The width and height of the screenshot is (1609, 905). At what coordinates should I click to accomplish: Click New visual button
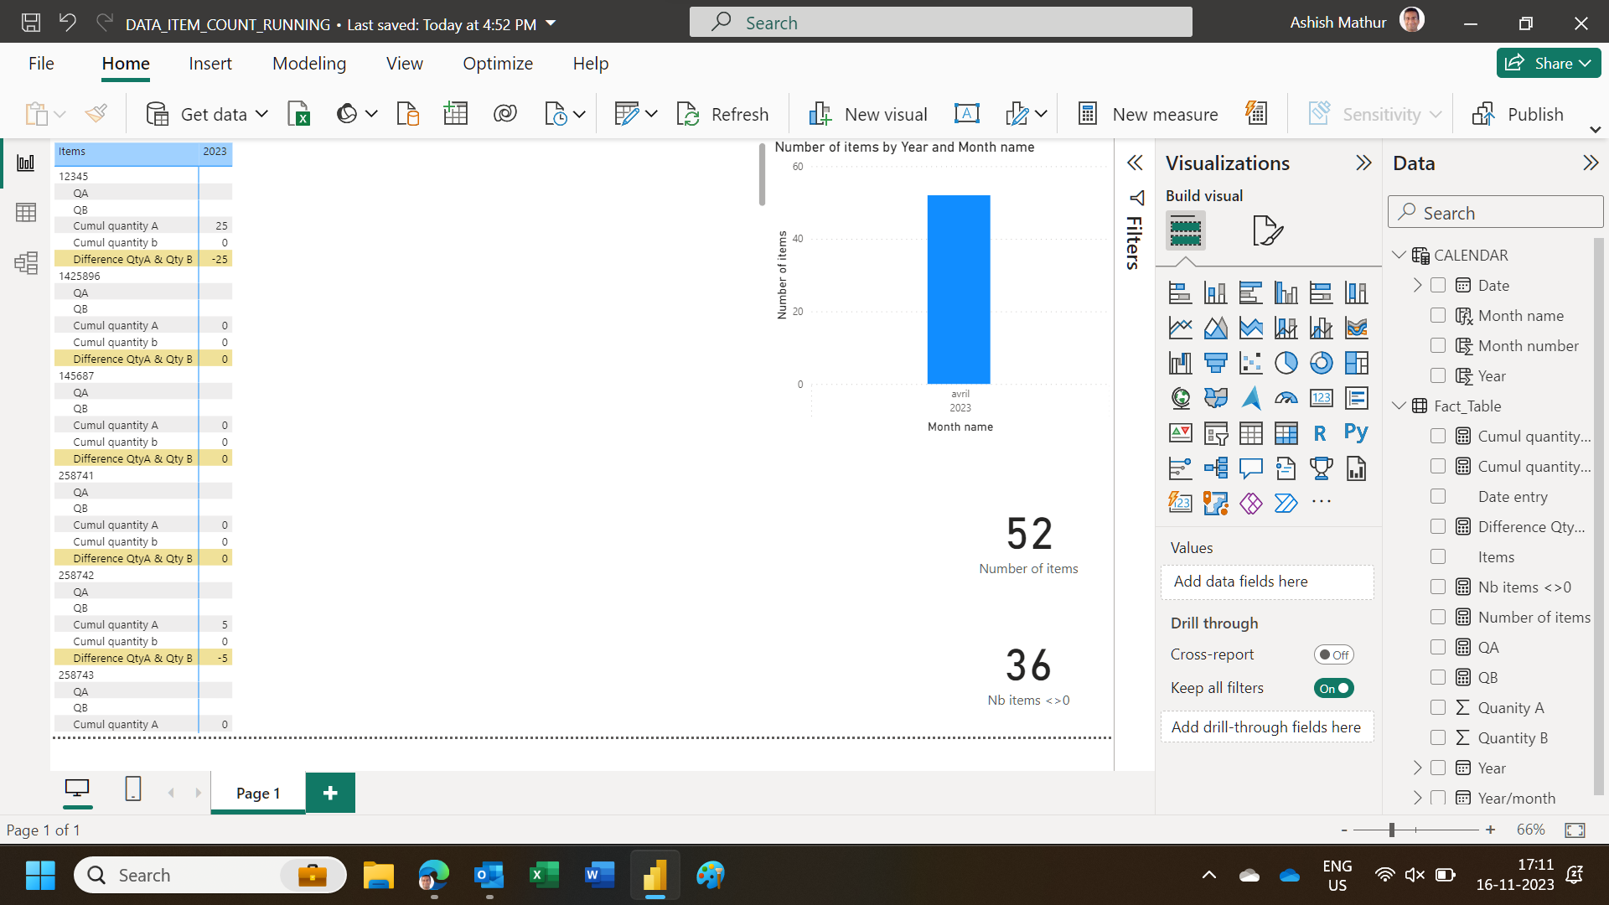(x=867, y=114)
